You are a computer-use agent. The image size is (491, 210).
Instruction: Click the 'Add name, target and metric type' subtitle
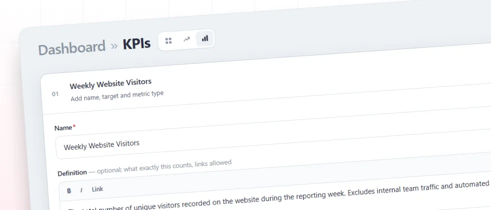click(x=117, y=96)
